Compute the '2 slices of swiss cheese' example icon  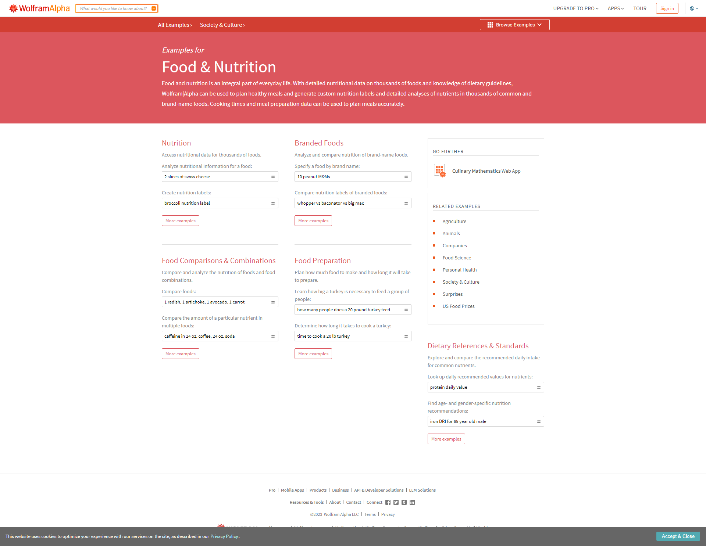pos(273,177)
